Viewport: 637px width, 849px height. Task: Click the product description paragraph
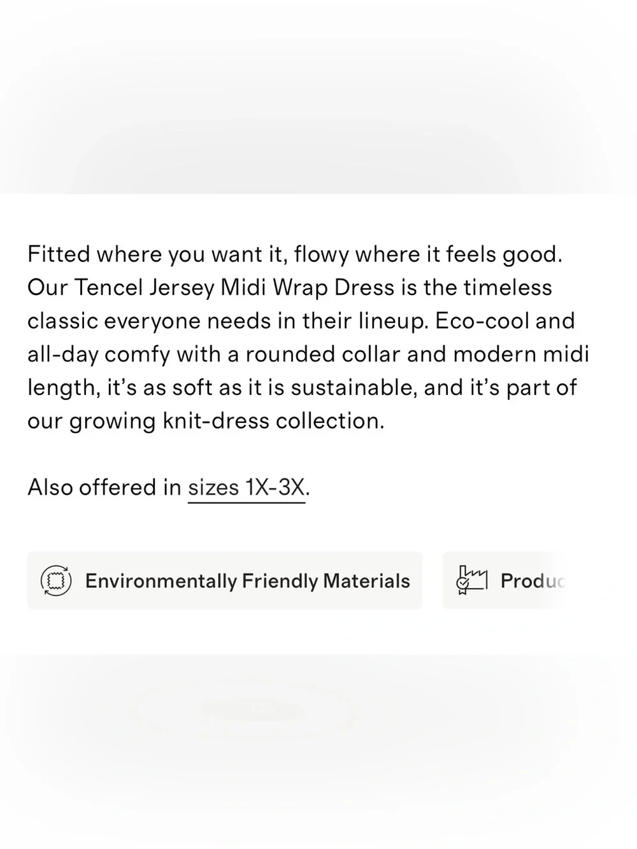tap(308, 338)
